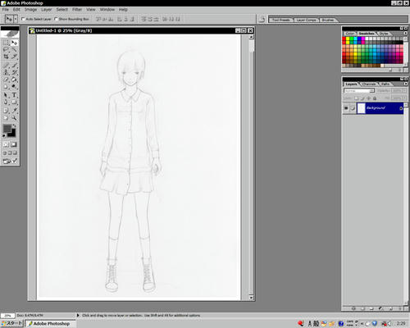Open the Brushes tab in palette well
This screenshot has height=328, width=410.
pyautogui.click(x=328, y=20)
